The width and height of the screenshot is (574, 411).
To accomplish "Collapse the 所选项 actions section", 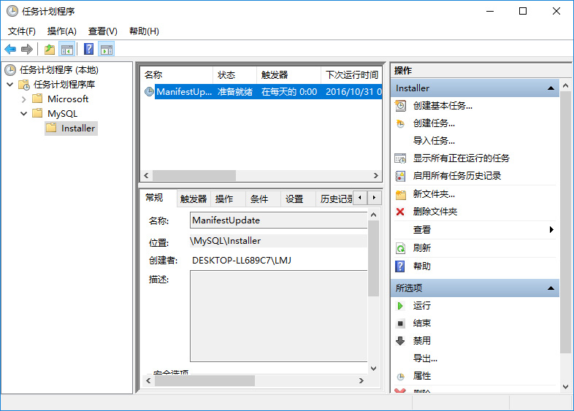I will click(x=551, y=288).
